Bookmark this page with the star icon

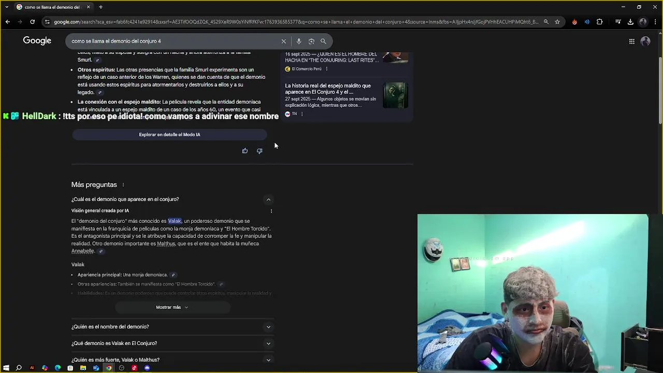[x=557, y=22]
